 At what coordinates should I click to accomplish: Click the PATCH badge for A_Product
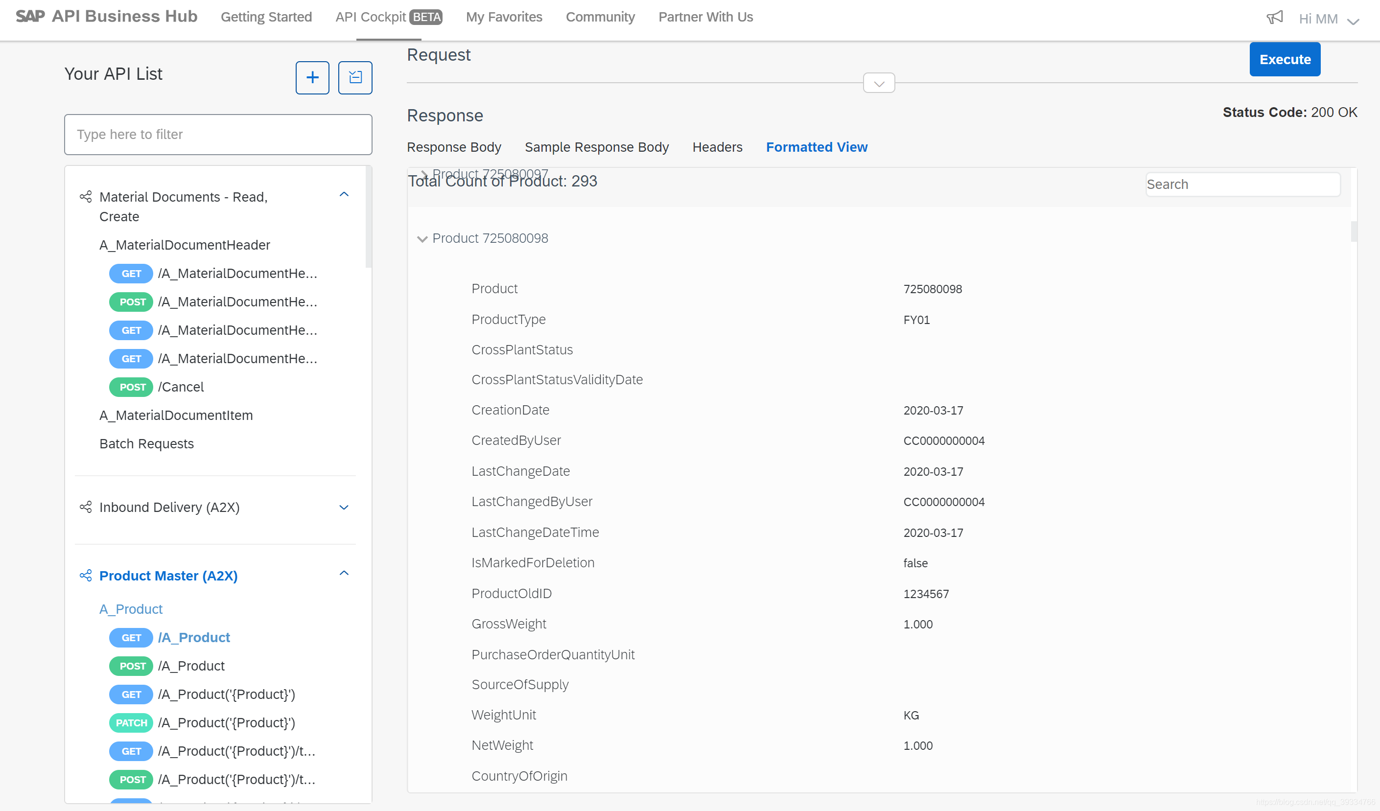coord(131,723)
